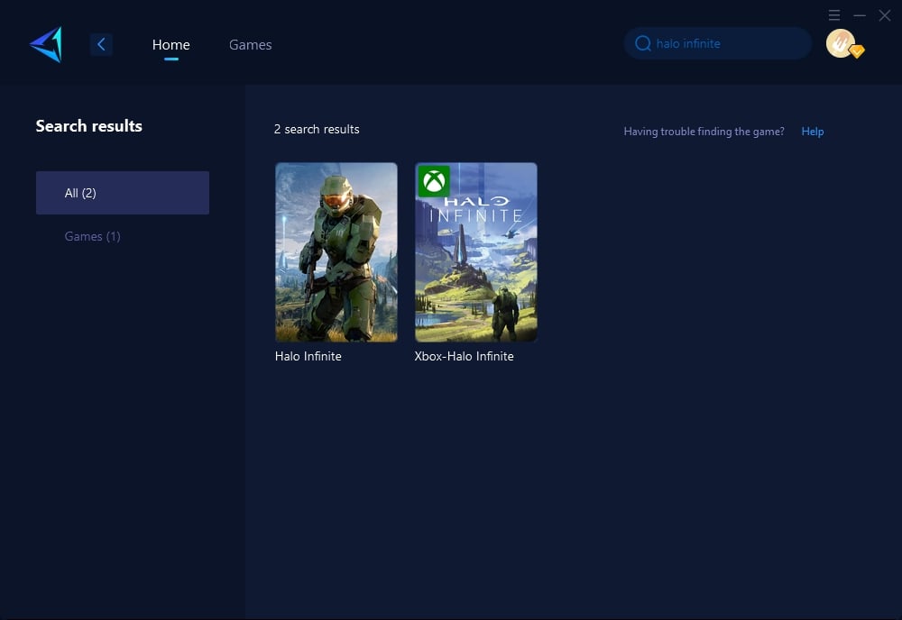Viewport: 902px width, 620px height.
Task: Click the halo infinite search field
Action: [718, 43]
